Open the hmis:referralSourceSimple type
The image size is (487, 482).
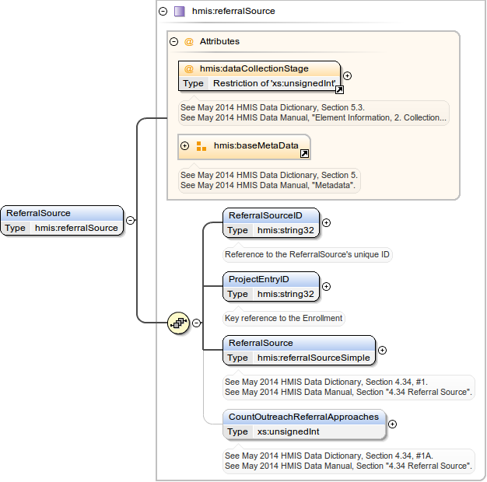tap(314, 358)
